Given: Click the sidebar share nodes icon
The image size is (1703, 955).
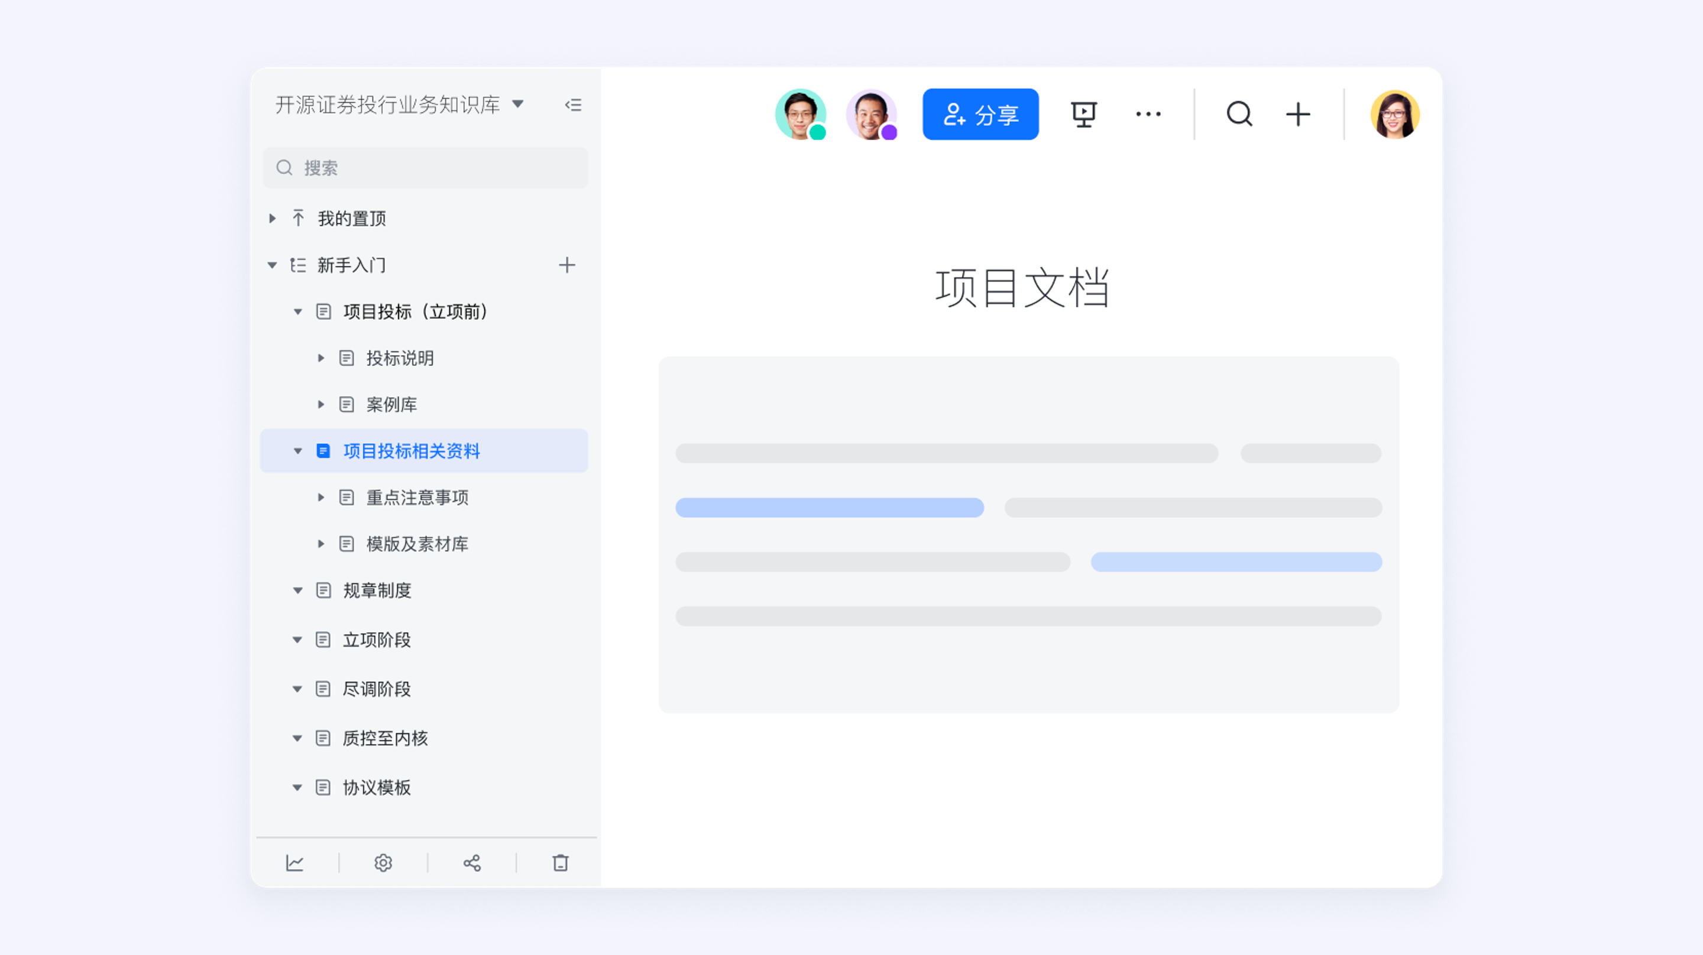Looking at the screenshot, I should [472, 863].
